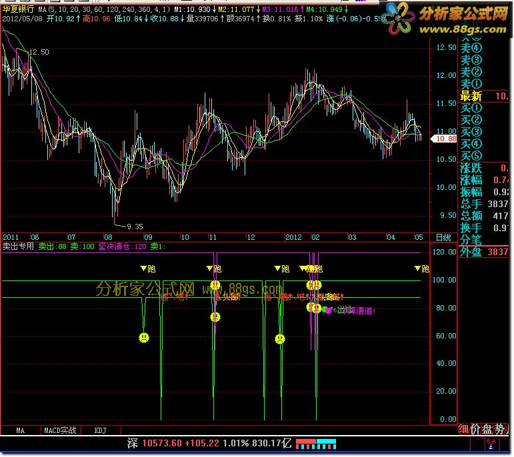Click the +105.22 index change value
The image size is (514, 457).
click(202, 444)
